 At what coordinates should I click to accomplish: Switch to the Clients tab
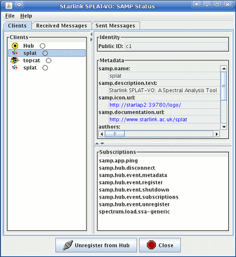point(18,25)
